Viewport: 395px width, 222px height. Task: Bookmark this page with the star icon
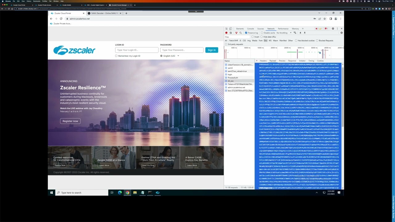[325, 19]
